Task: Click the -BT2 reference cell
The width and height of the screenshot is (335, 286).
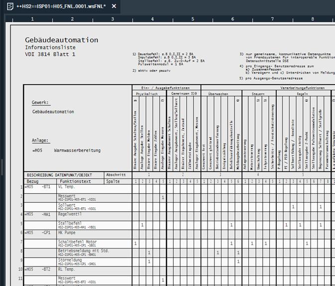Action: tap(46, 270)
